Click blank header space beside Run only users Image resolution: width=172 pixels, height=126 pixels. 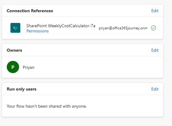click(94, 89)
